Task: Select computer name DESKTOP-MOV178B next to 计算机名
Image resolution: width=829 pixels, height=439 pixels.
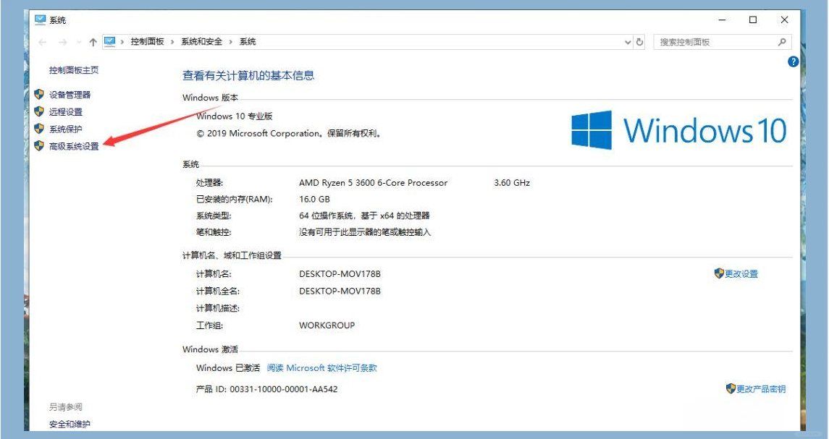Action: [x=340, y=274]
